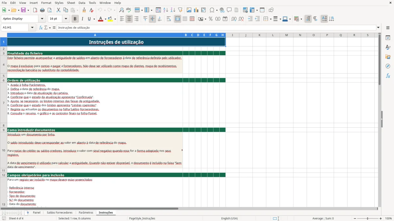This screenshot has height=221, width=394.
Task: Click the Insert Comment icon
Action: pos(229,10)
